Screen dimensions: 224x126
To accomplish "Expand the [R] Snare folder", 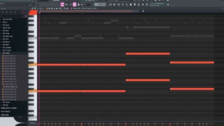I will coord(6,102).
